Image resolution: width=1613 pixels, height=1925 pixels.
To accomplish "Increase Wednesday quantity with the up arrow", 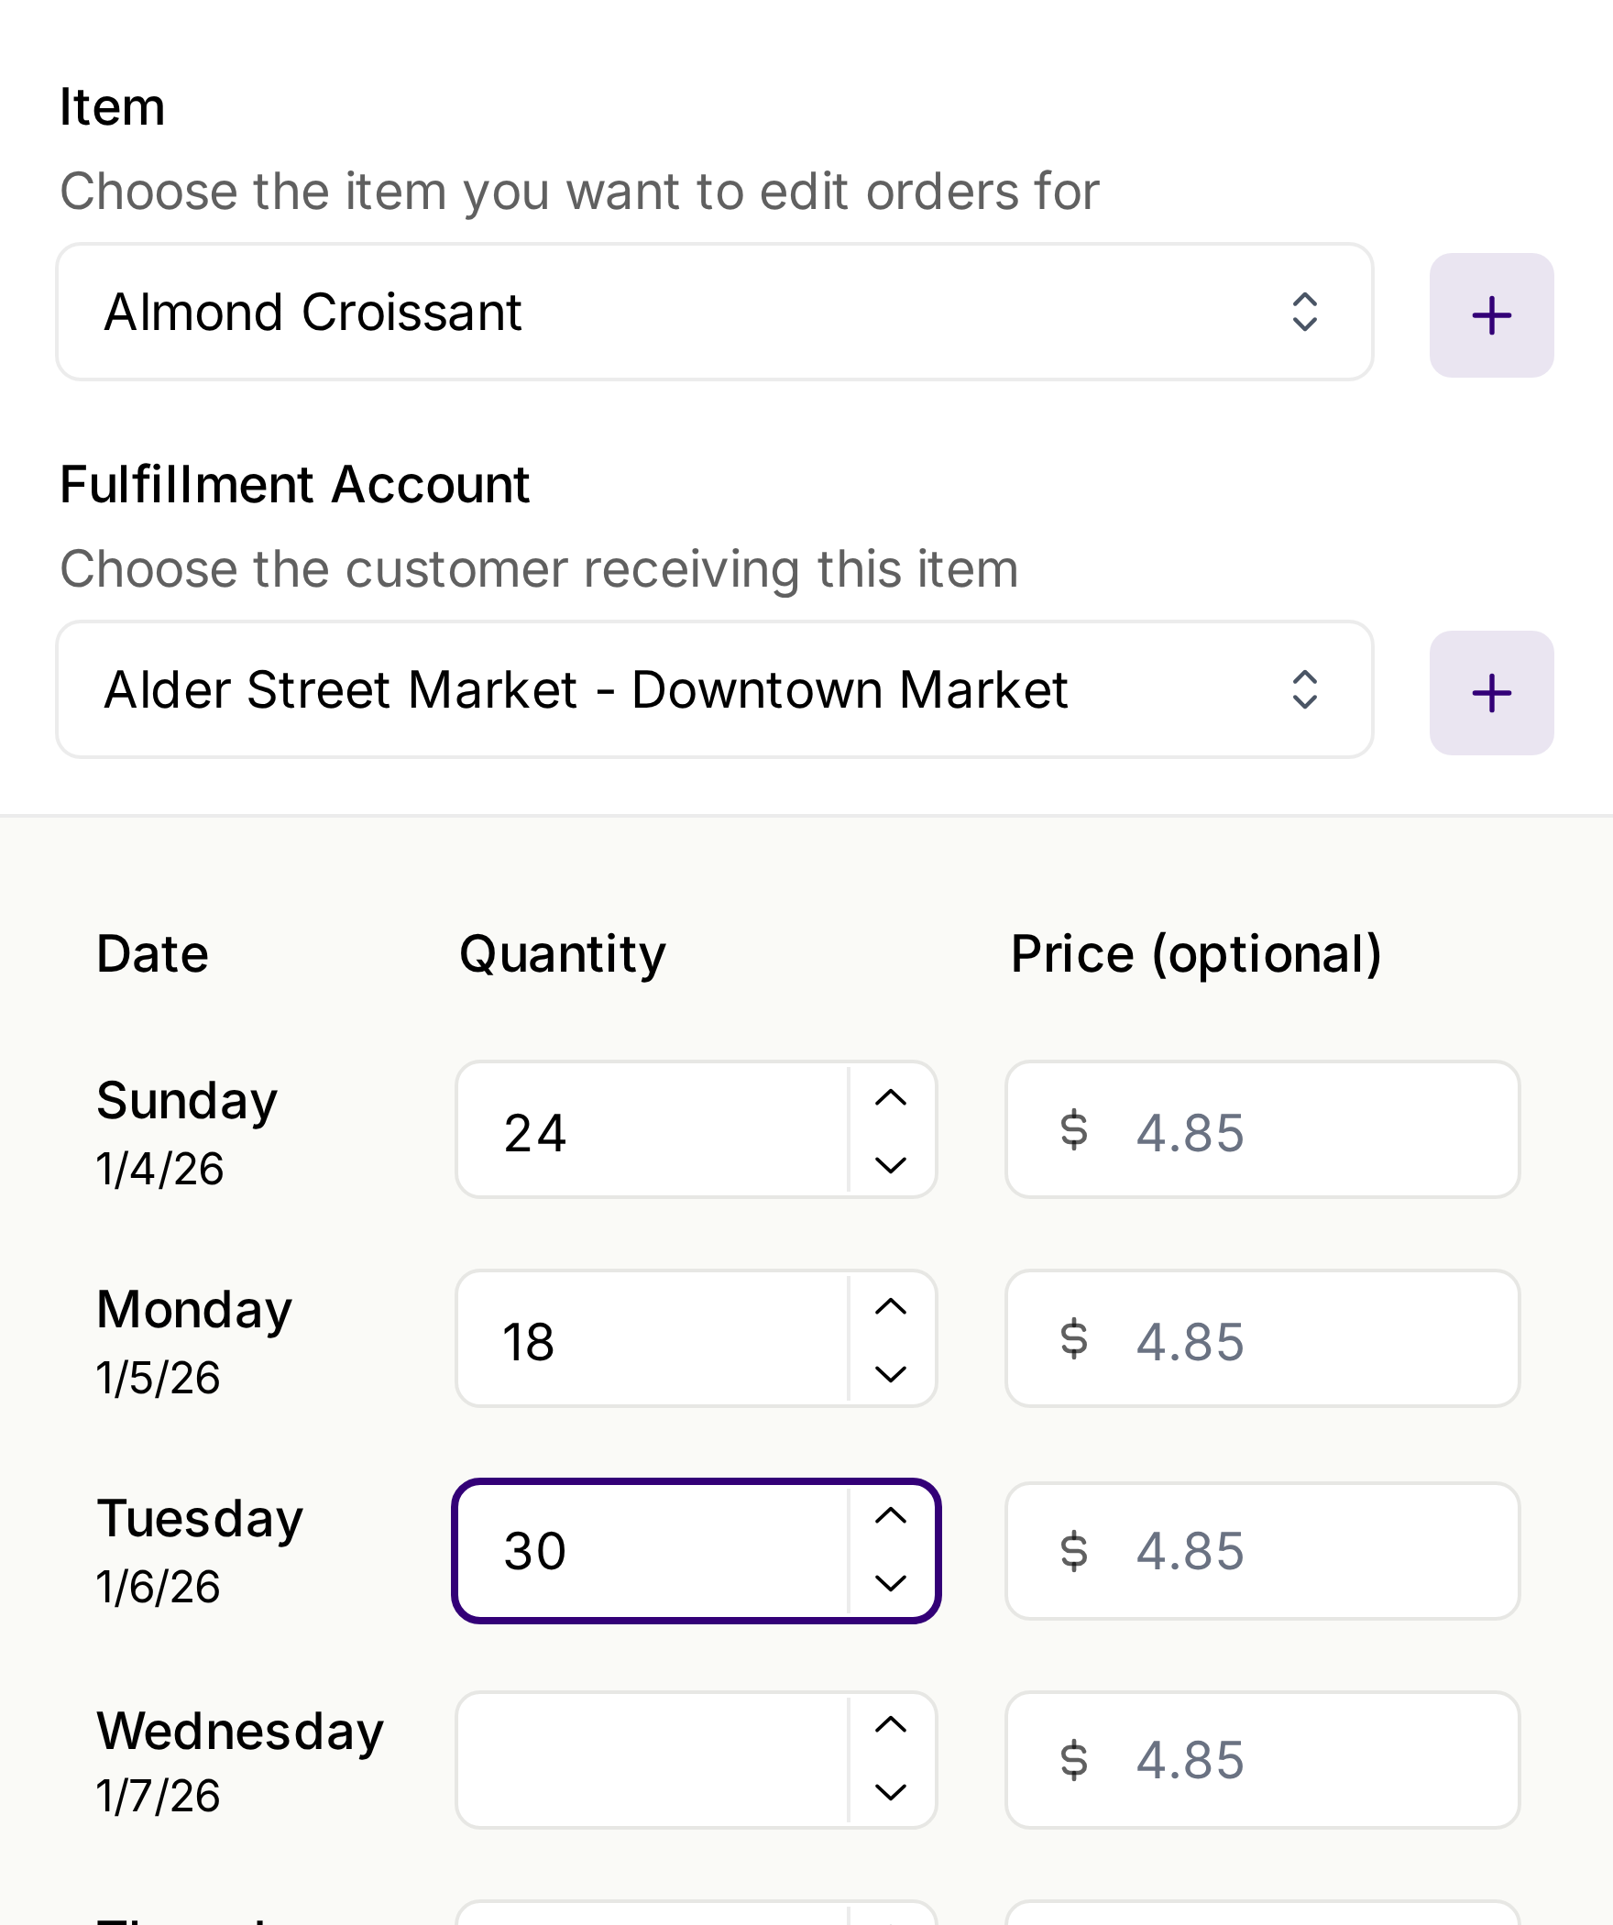I will coord(891,1724).
